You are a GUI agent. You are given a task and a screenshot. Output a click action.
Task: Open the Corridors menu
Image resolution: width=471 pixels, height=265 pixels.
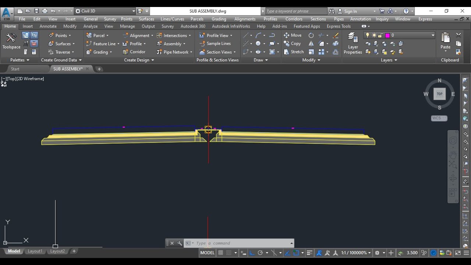point(294,19)
